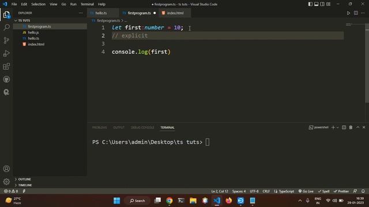Viewport: 369px width, 207px height.
Task: Open the Help menu
Action: point(101,4)
